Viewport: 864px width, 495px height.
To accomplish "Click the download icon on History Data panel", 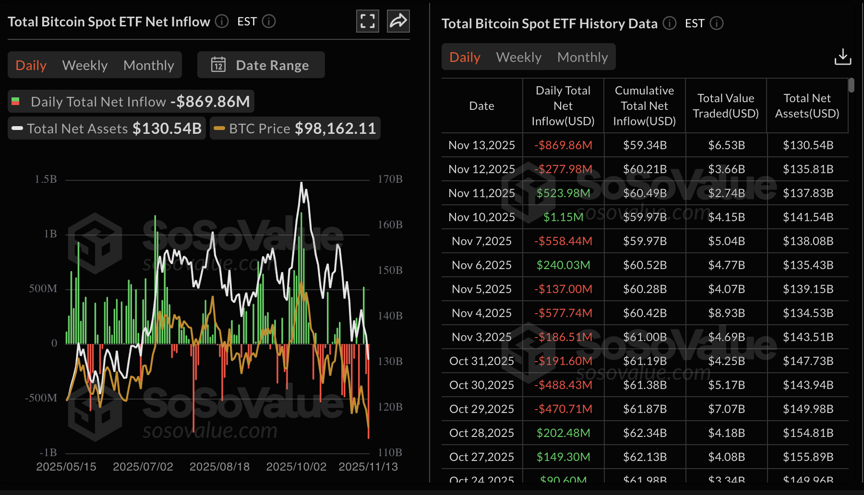I will click(x=842, y=57).
